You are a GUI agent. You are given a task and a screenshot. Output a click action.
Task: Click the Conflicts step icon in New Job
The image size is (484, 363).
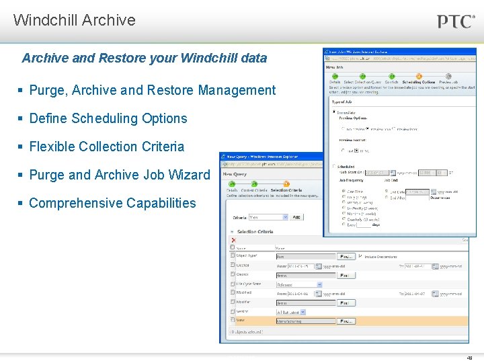391,76
